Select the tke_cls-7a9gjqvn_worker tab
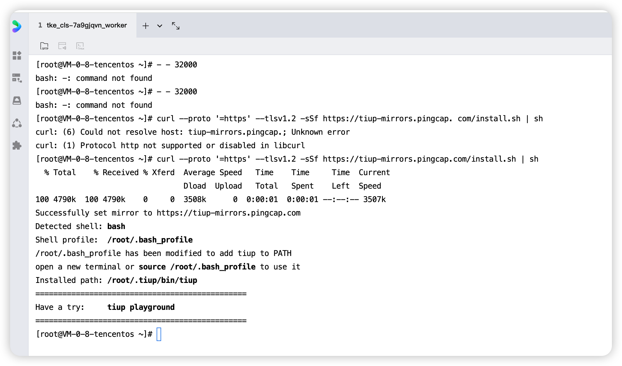Screen dimensions: 622x366 (x=83, y=25)
